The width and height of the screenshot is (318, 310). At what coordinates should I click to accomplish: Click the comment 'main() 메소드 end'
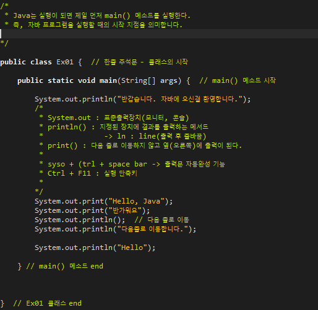coord(64,266)
